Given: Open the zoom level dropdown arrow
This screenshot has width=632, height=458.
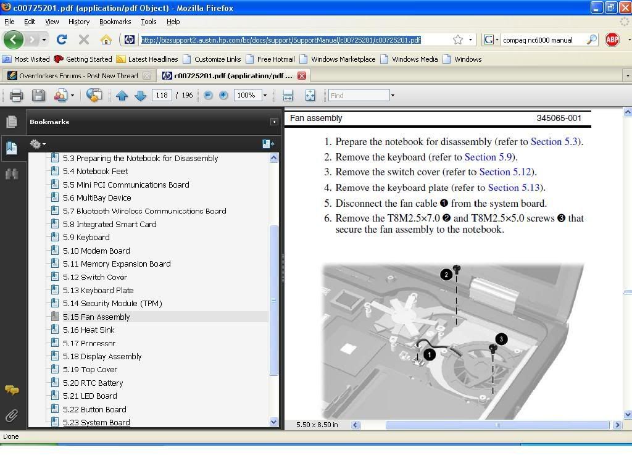Looking at the screenshot, I should pos(265,96).
